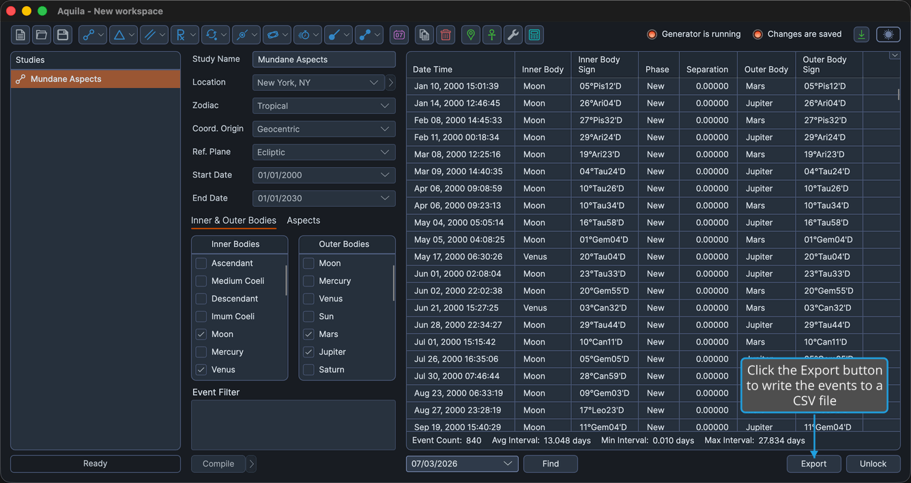Image resolution: width=911 pixels, height=483 pixels.
Task: Click the triangle study icon
Action: 119,35
